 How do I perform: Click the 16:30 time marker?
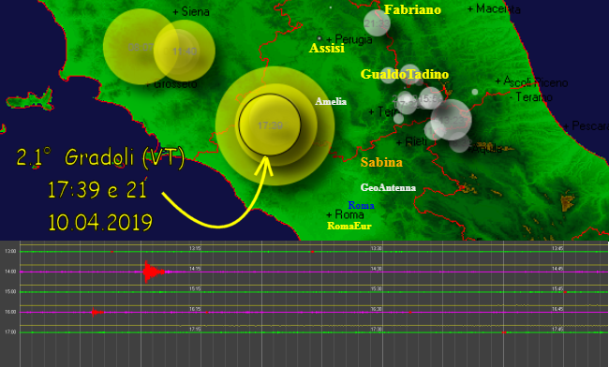(376, 309)
